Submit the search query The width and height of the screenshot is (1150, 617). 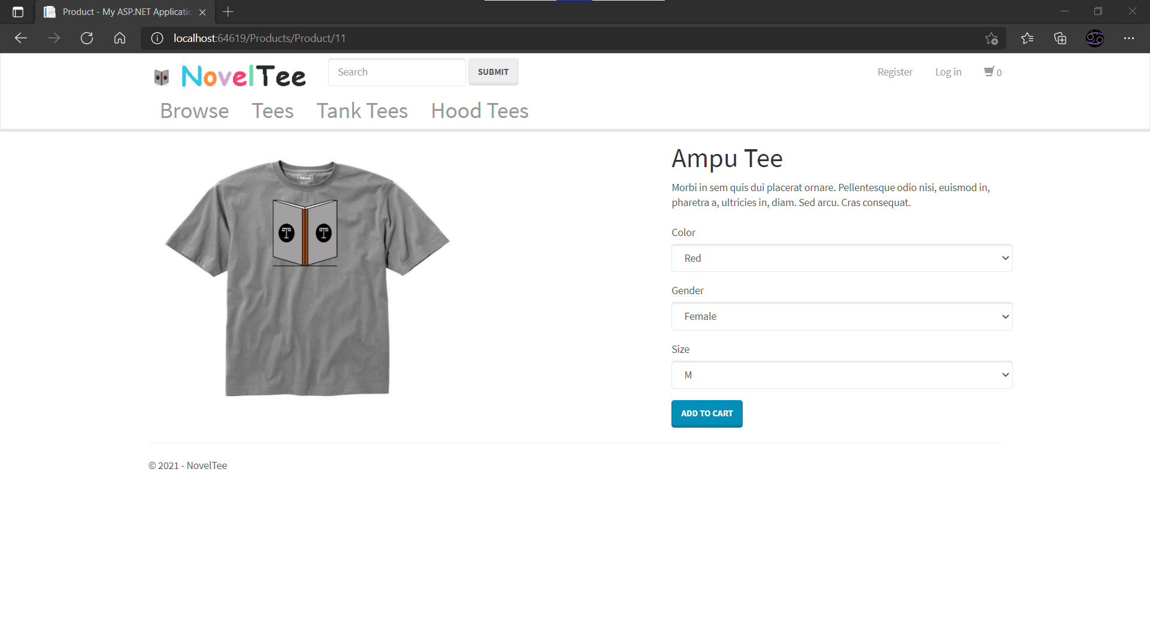coord(494,72)
